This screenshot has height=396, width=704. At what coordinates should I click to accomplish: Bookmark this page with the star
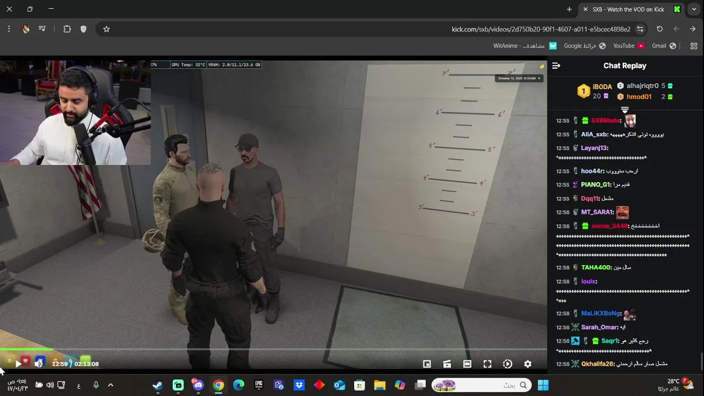pyautogui.click(x=107, y=29)
